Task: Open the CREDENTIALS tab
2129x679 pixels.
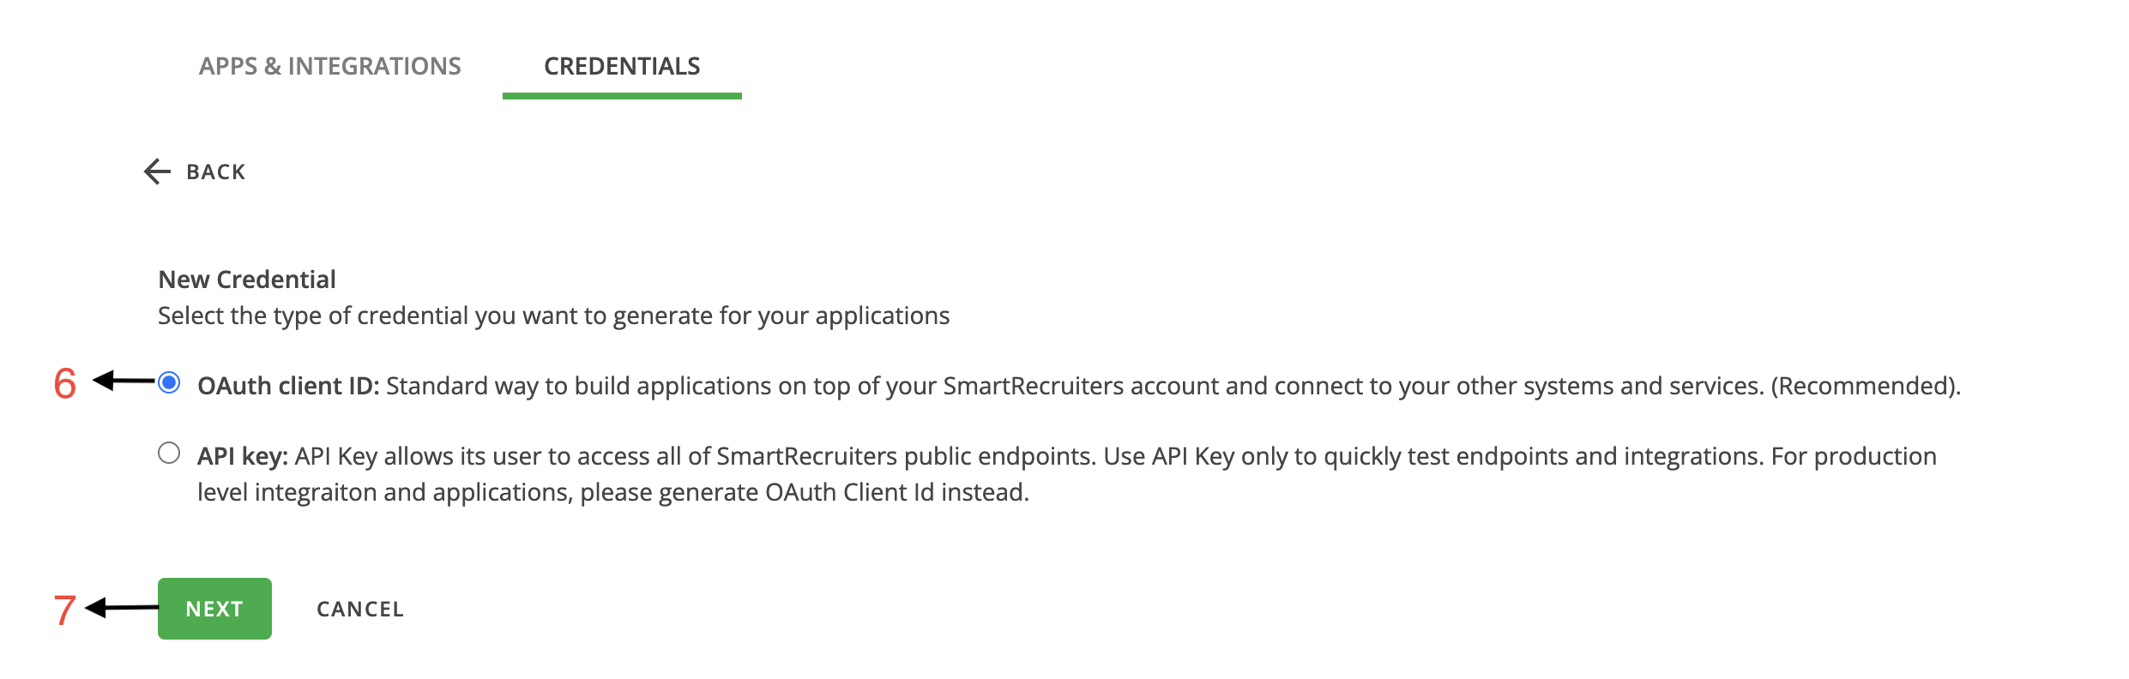Action: pos(621,64)
